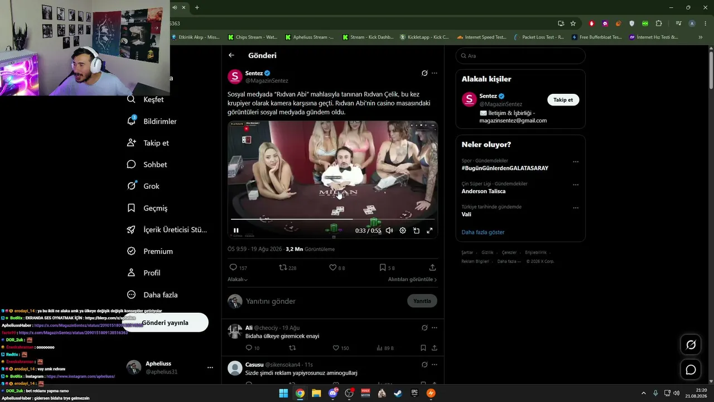This screenshot has height=402, width=714.
Task: Open Grok on Casusu's reply
Action: click(x=424, y=365)
